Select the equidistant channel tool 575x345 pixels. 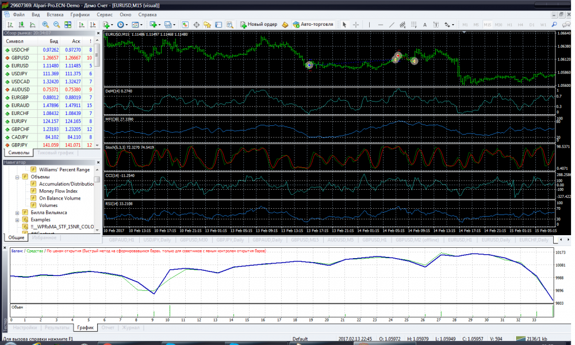402,25
